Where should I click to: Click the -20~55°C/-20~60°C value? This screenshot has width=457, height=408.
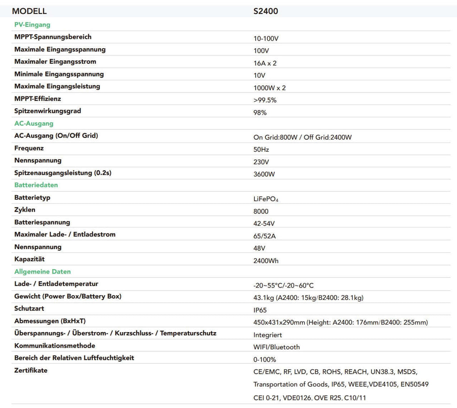(283, 286)
